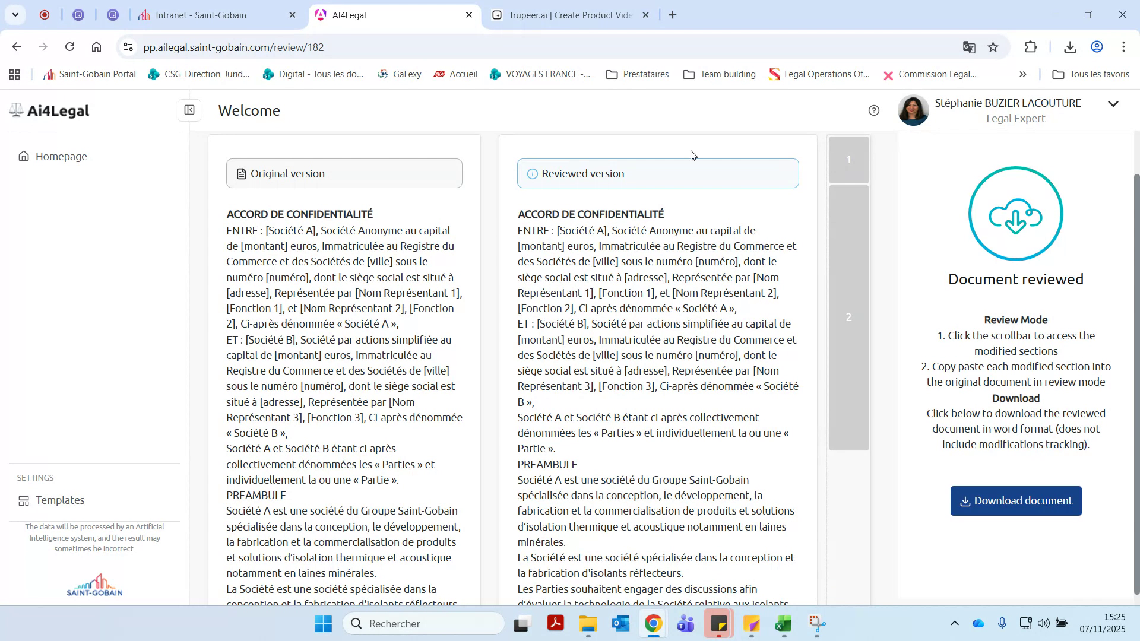Open browser Downloads icon

[x=1069, y=47]
